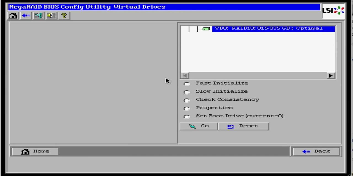Click the LSI logo
The height and width of the screenshot is (176, 353).
pos(333,11)
